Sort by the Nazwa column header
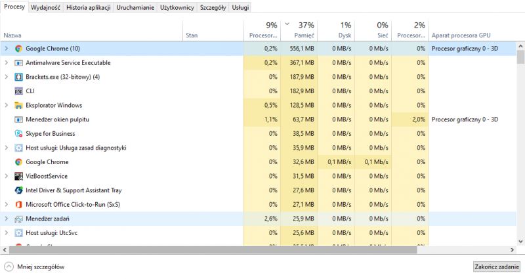525x279 pixels. [x=92, y=31]
